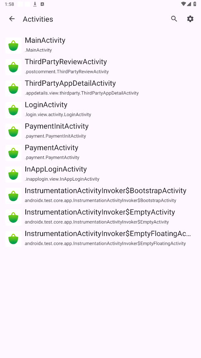Image resolution: width=201 pixels, height=358 pixels.
Task: Click the PaymentActivity basket icon
Action: [x=13, y=153]
